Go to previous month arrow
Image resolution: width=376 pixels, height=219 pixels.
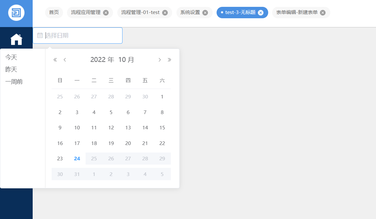tap(65, 60)
